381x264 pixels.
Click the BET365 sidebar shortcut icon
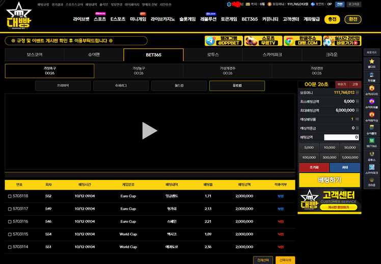tap(372, 142)
